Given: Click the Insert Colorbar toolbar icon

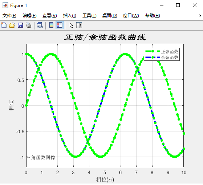Looking at the screenshot, I should click(51, 25).
